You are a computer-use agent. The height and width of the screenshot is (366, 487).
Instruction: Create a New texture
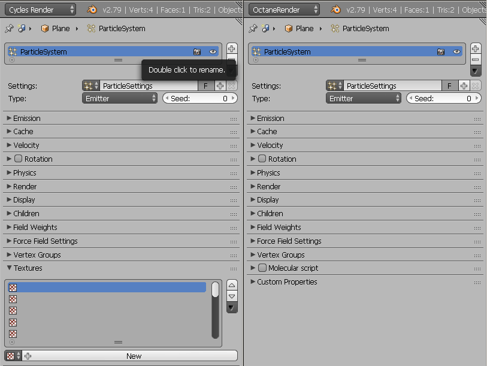(130, 356)
